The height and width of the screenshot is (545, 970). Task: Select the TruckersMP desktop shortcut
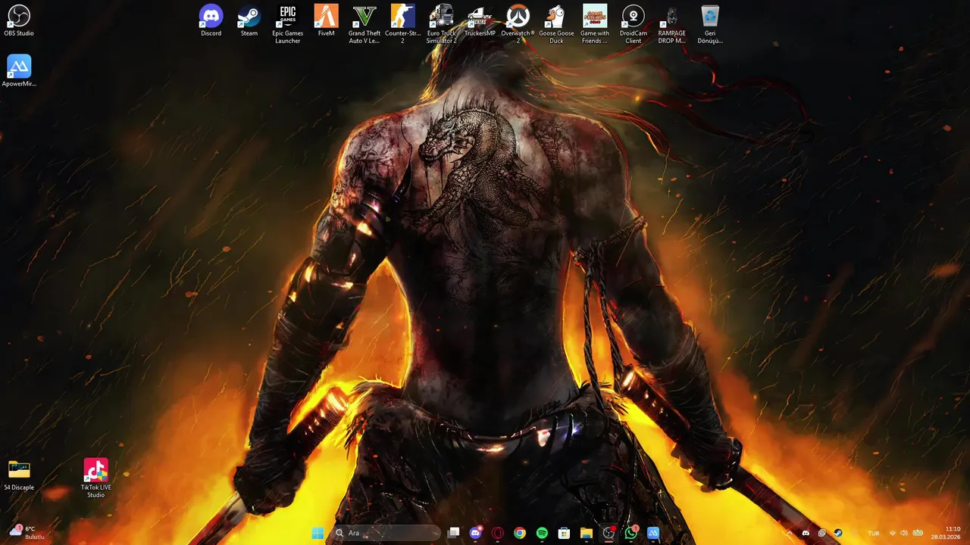point(480,21)
